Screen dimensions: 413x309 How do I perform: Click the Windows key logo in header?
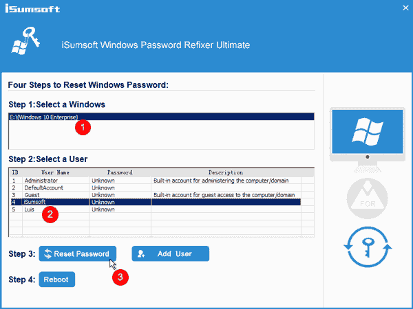click(x=26, y=41)
